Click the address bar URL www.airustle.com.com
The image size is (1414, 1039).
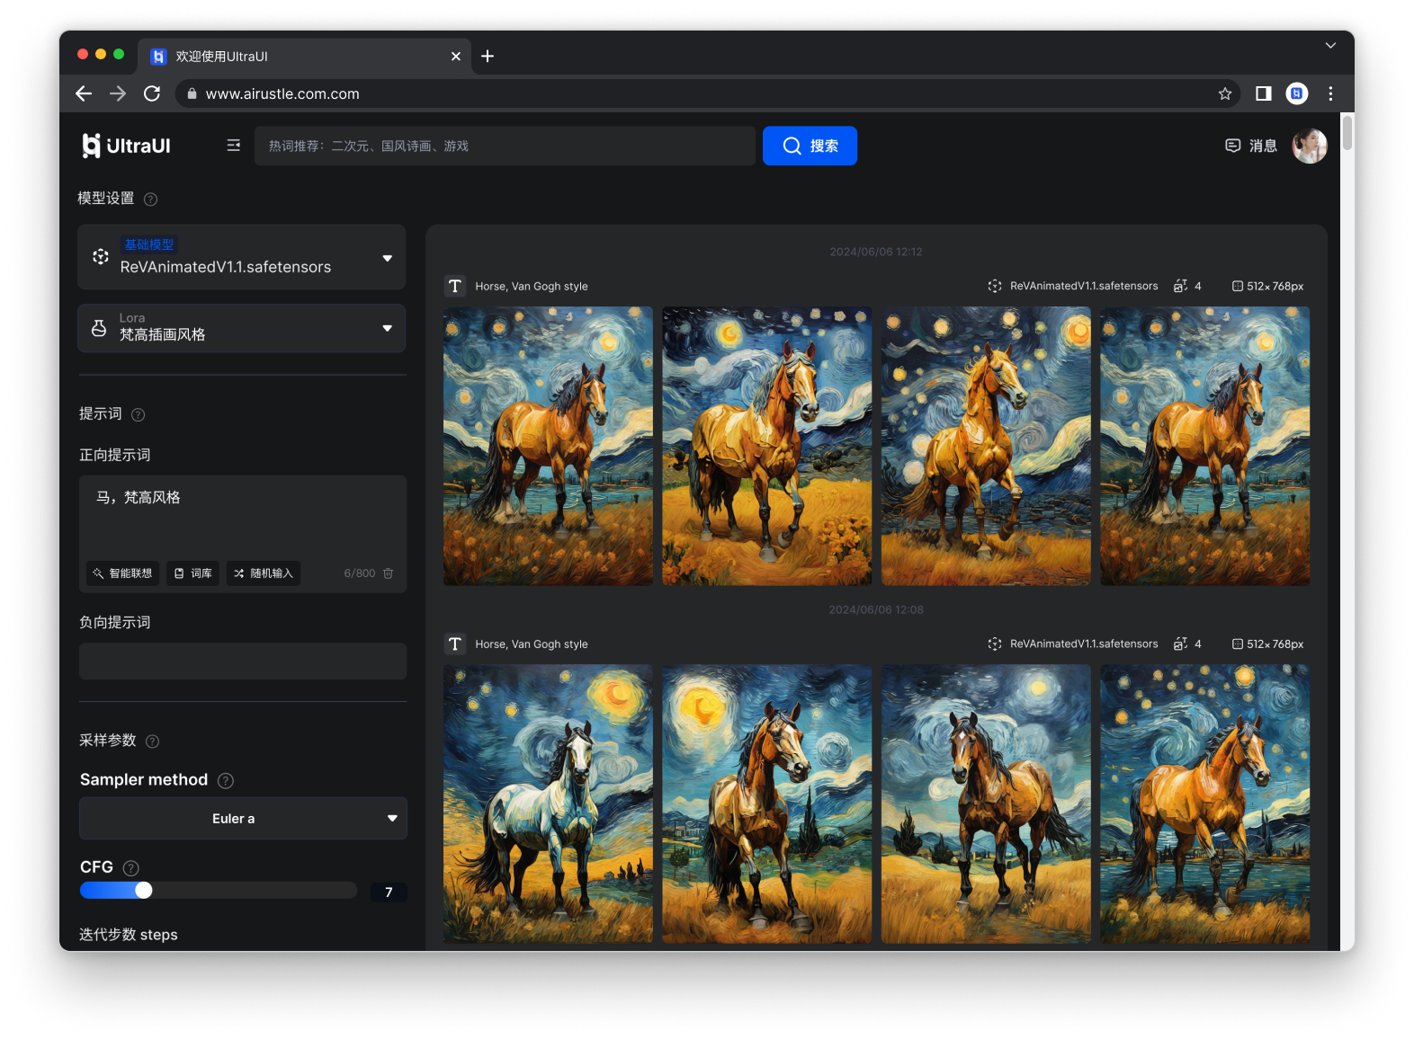pos(282,93)
